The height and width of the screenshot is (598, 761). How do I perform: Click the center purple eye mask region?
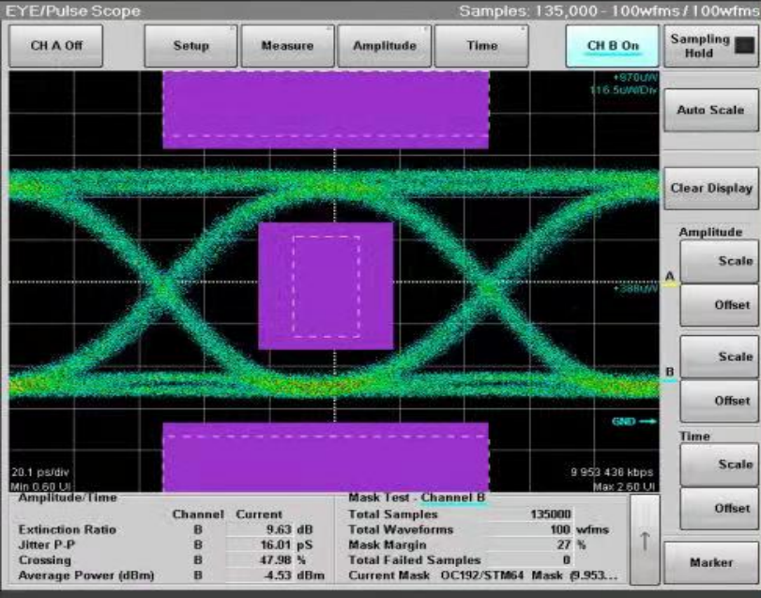pyautogui.click(x=326, y=285)
